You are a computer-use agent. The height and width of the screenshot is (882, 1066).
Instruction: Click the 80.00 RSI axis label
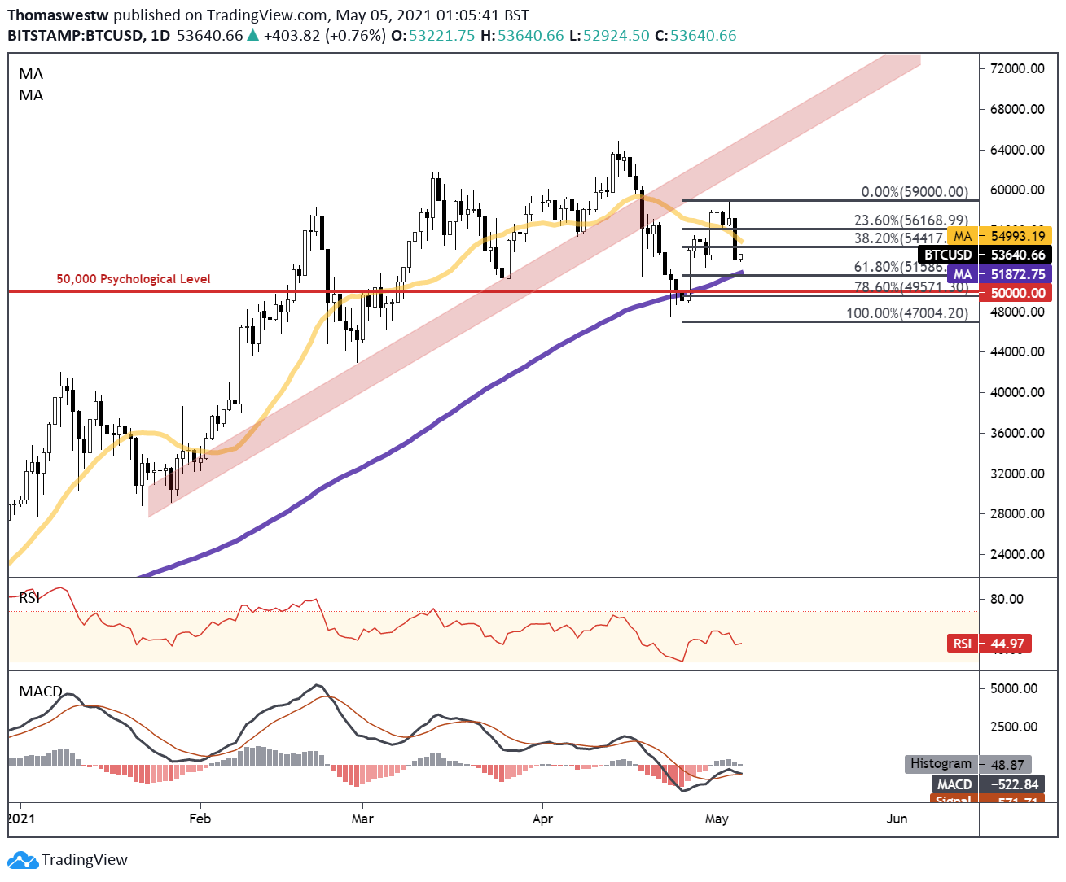(1007, 599)
